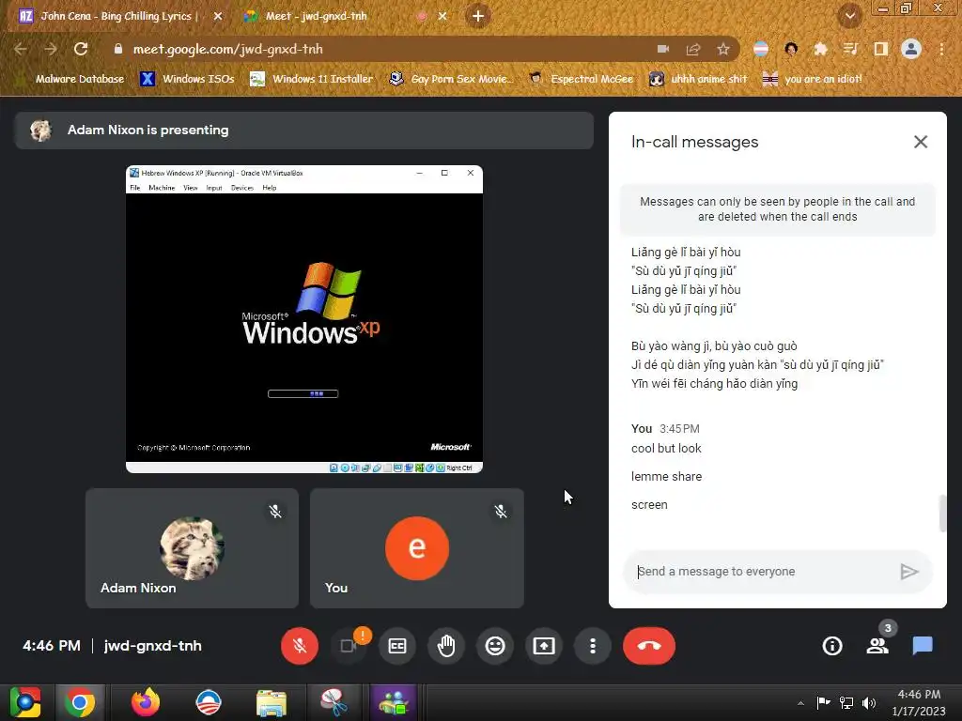The width and height of the screenshot is (962, 721).
Task: Click the presented Windows XP screen
Action: (304, 319)
